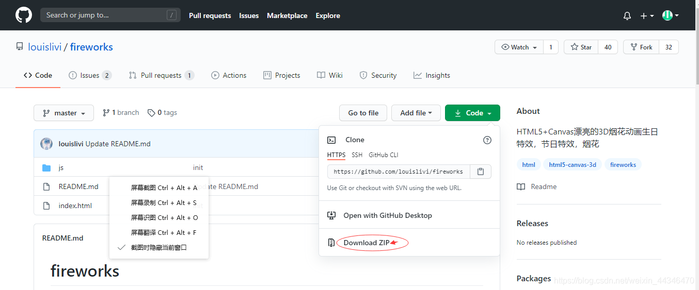699x290 pixels.
Task: Open Issues in top navigation
Action: [x=249, y=15]
